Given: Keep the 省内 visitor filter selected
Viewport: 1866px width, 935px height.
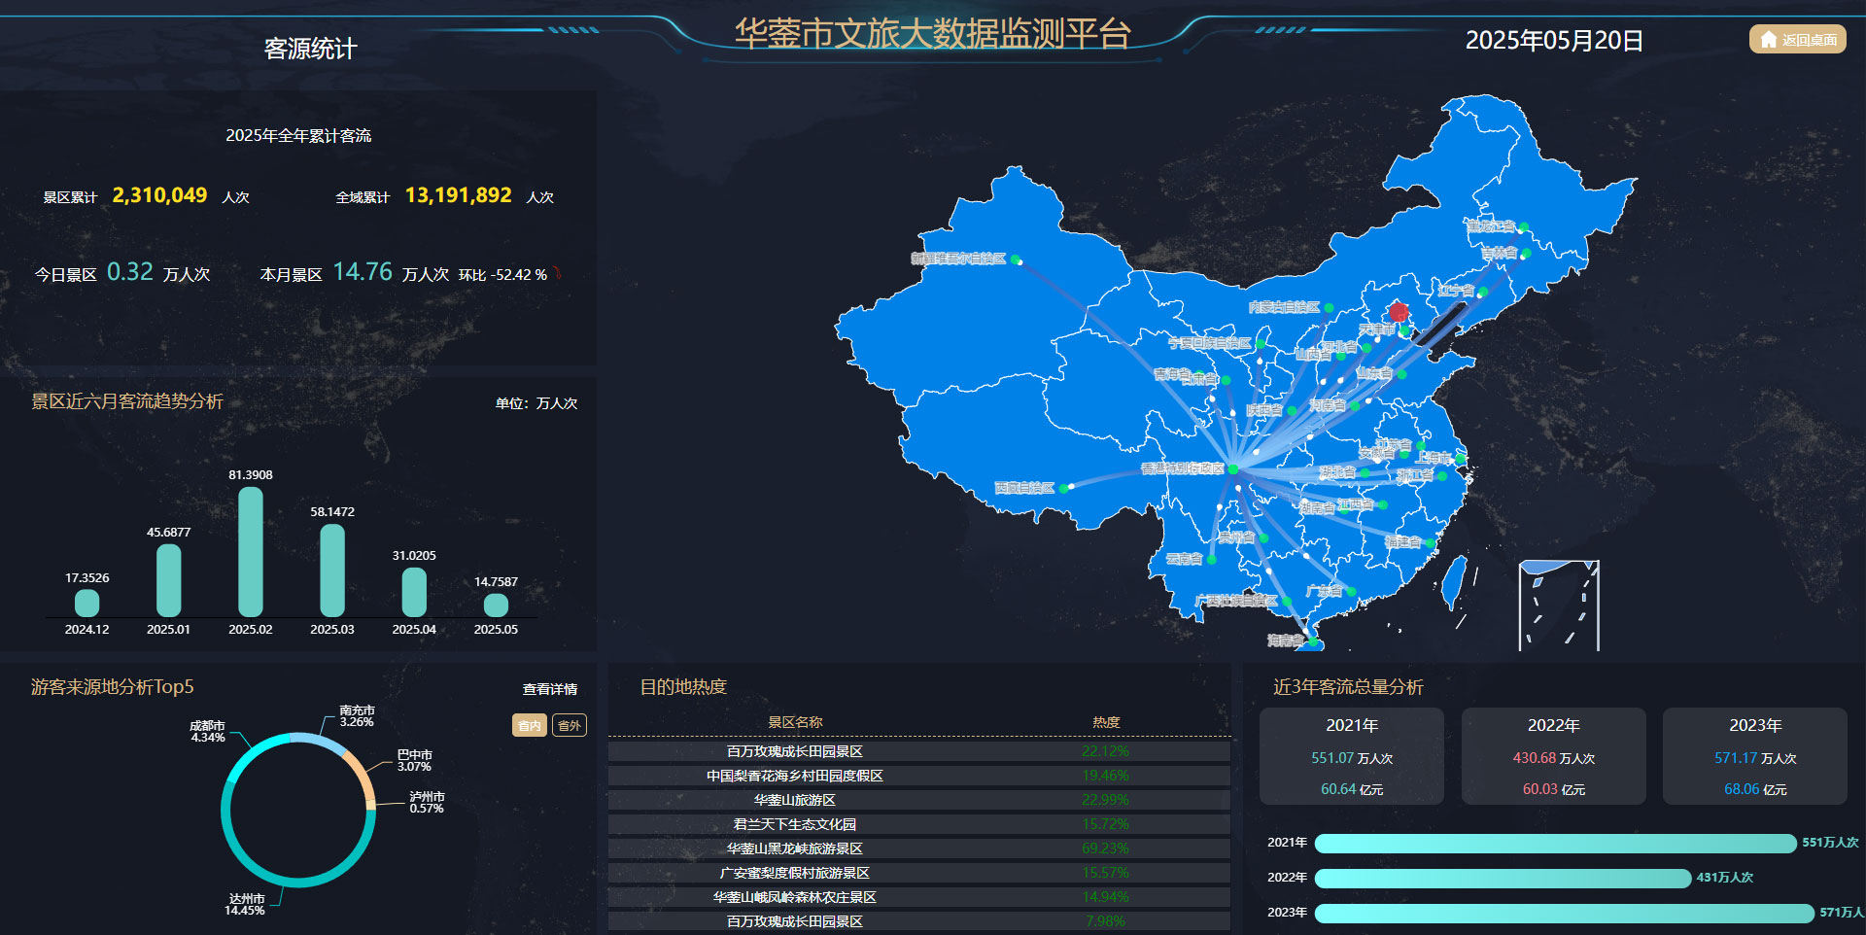Looking at the screenshot, I should point(529,725).
